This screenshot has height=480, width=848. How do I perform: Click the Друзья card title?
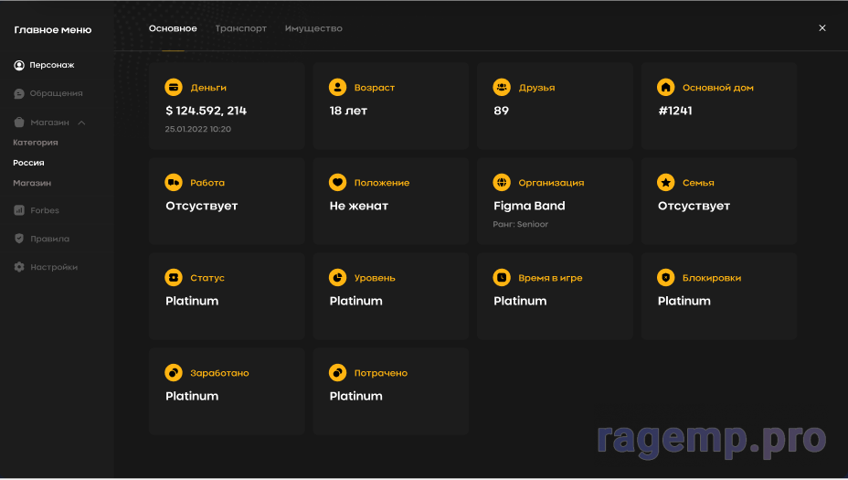pos(536,88)
